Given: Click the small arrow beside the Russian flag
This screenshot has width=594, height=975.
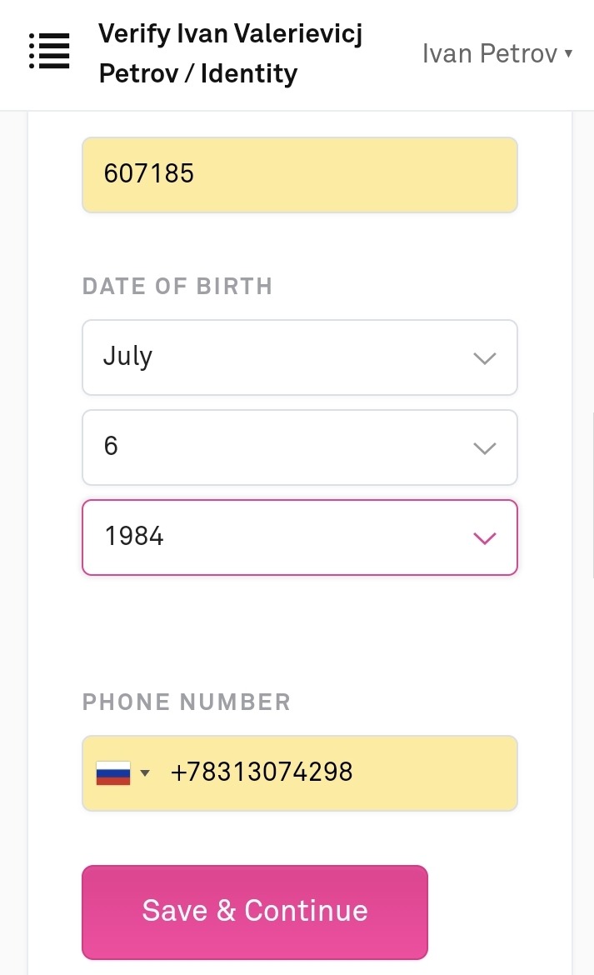Looking at the screenshot, I should coord(146,773).
